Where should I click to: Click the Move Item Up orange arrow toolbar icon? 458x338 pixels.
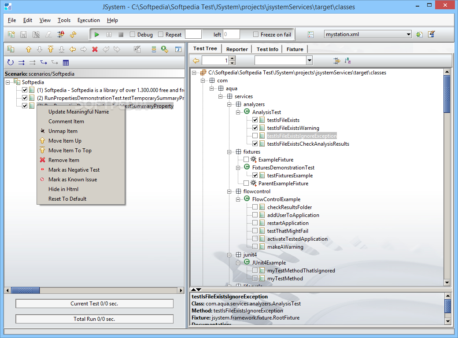click(28, 49)
